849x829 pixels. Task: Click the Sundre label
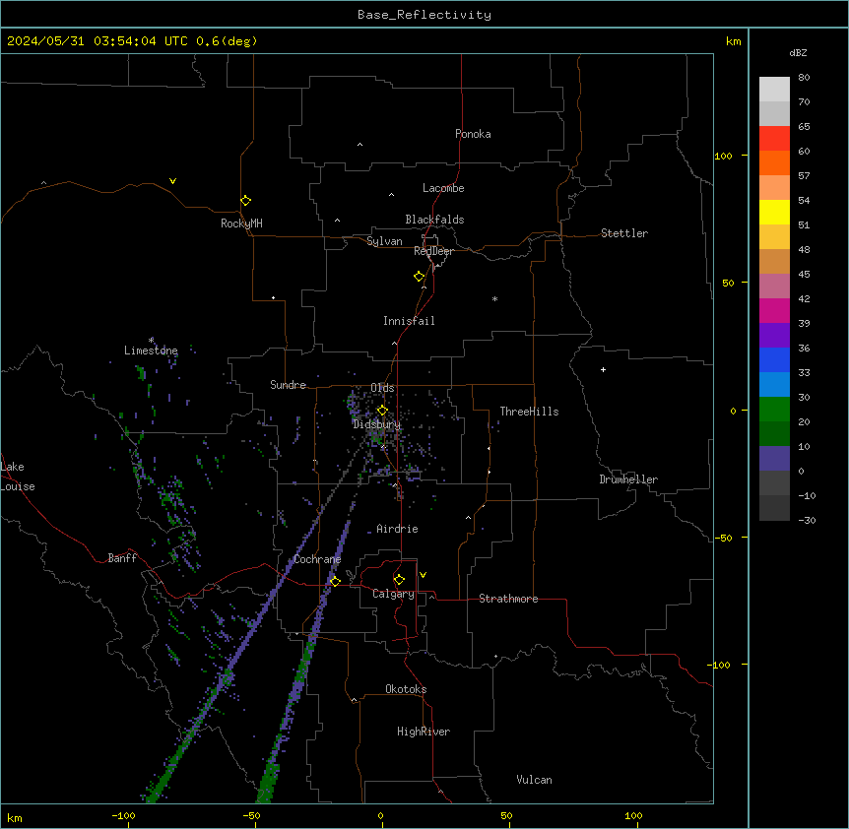coord(288,385)
